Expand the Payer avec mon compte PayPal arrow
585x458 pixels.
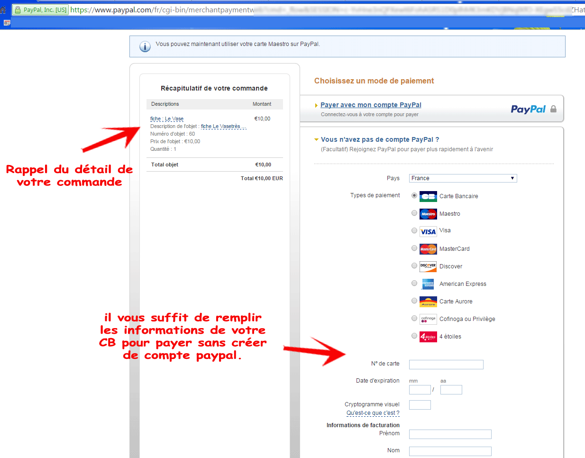point(316,105)
